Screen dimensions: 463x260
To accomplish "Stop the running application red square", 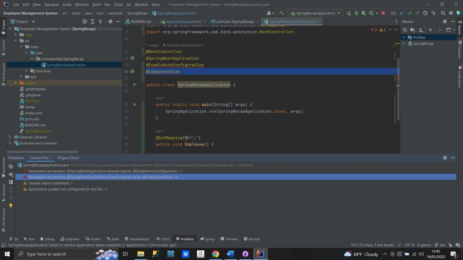I will (383, 13).
